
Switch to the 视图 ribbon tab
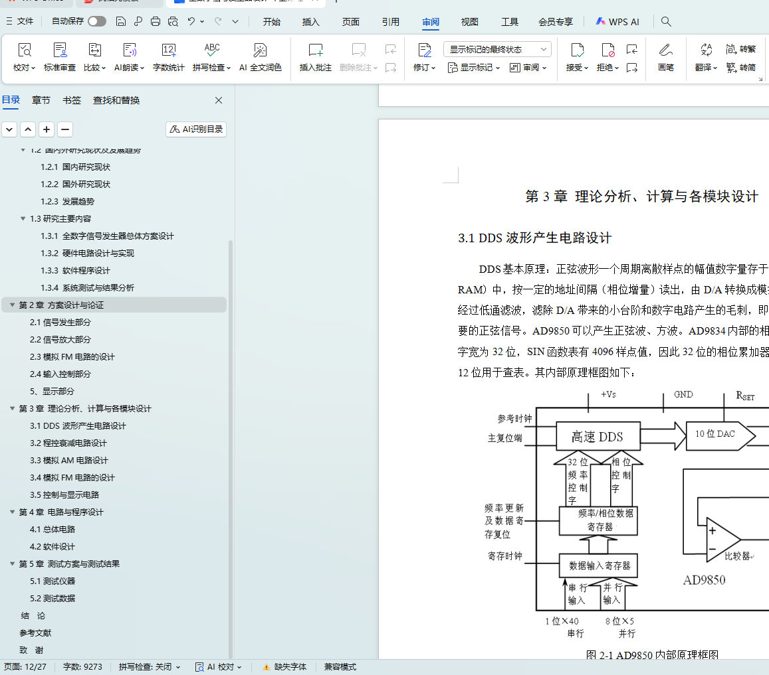(x=470, y=21)
